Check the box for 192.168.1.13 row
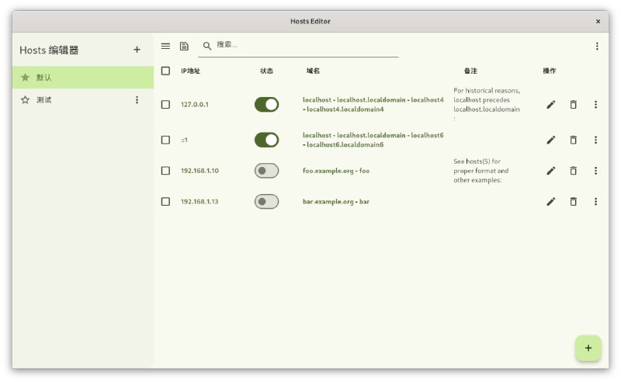The height and width of the screenshot is (382, 621). point(165,202)
